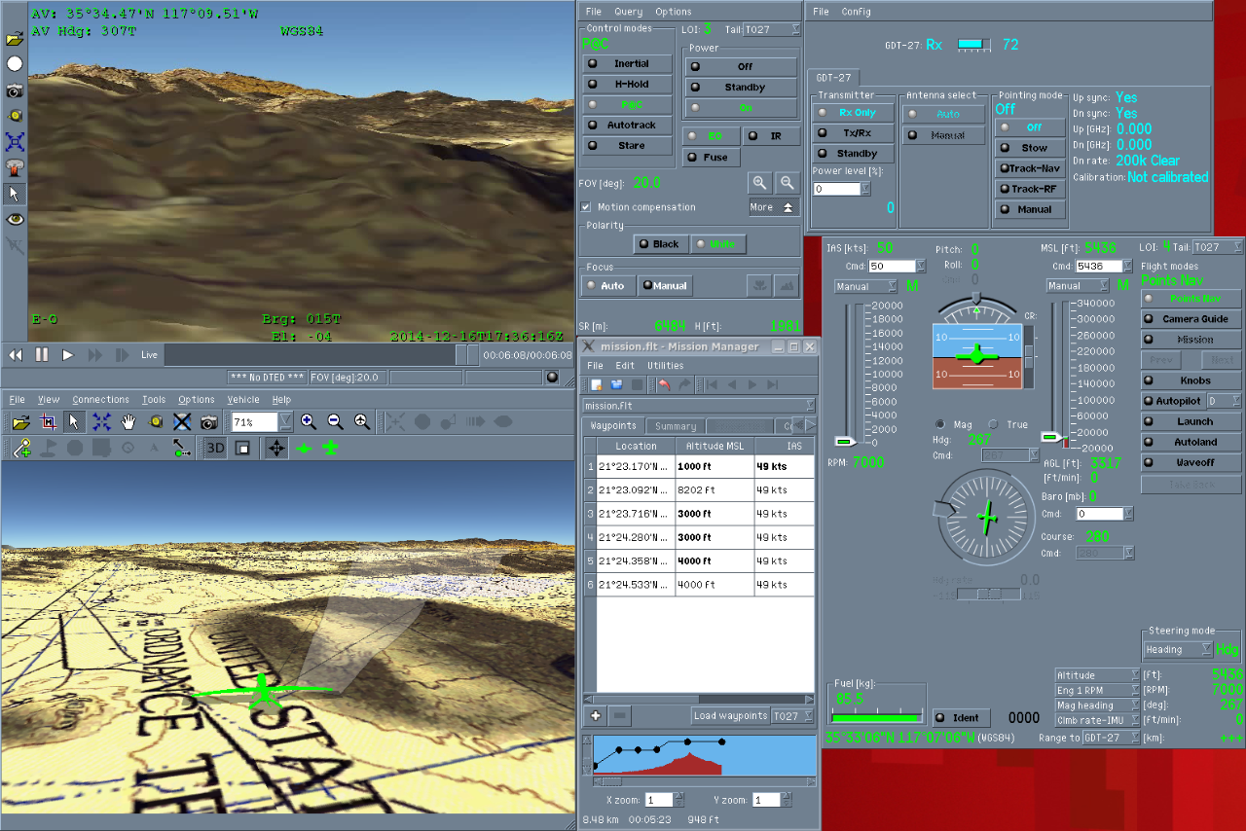1246x831 pixels.
Task: Open the Vehicle menu
Action: [x=243, y=400]
